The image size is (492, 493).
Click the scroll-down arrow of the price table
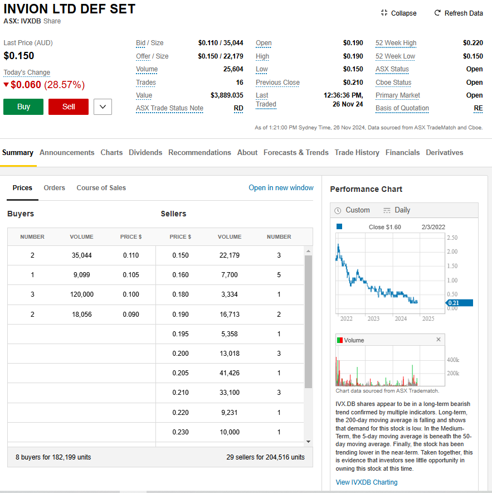(x=308, y=442)
